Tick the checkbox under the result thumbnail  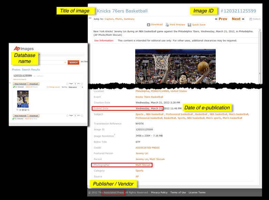click(x=18, y=110)
